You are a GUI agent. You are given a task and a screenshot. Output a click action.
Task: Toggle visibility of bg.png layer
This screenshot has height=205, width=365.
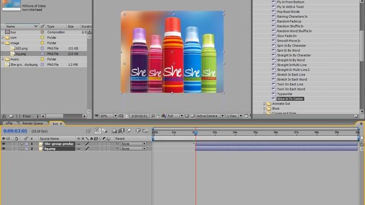[3, 149]
